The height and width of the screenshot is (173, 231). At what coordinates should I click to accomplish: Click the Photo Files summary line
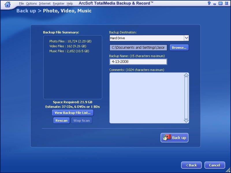click(x=70, y=41)
